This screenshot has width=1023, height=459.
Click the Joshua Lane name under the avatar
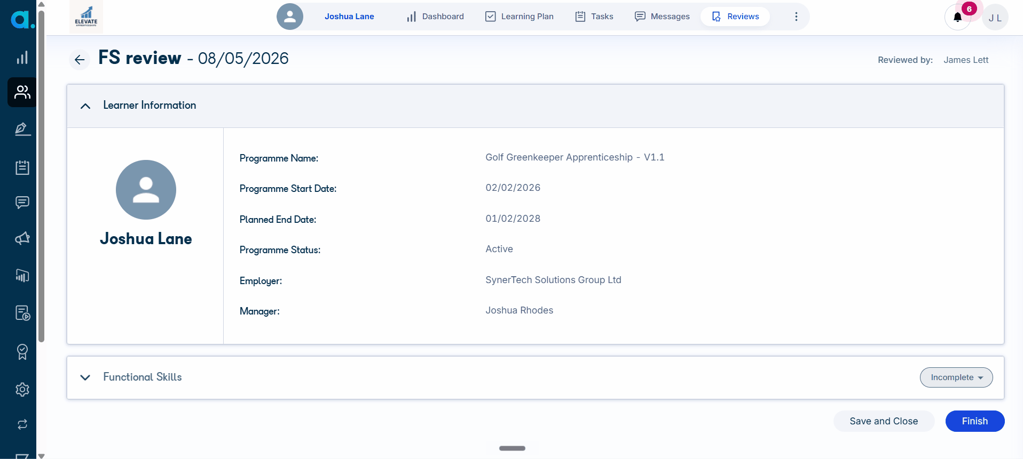[x=146, y=239]
